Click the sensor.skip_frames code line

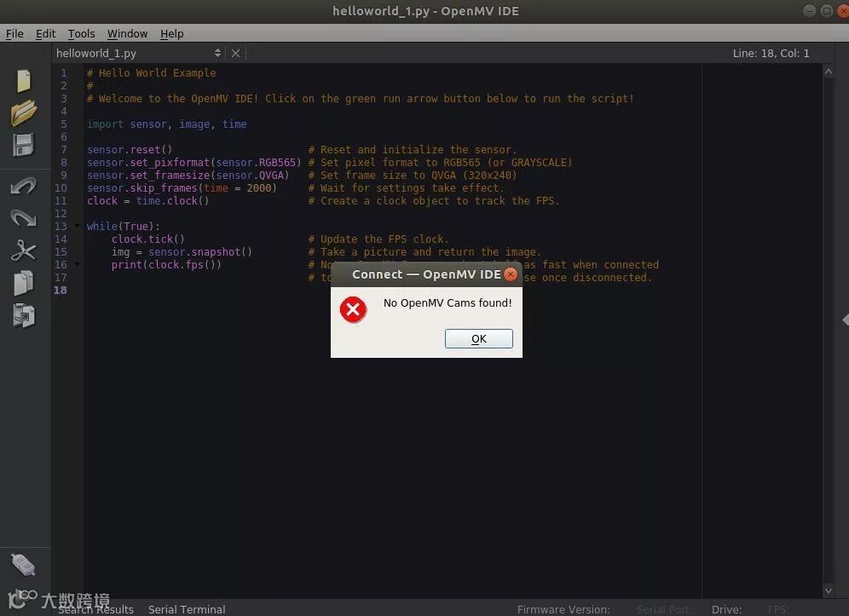pos(182,187)
